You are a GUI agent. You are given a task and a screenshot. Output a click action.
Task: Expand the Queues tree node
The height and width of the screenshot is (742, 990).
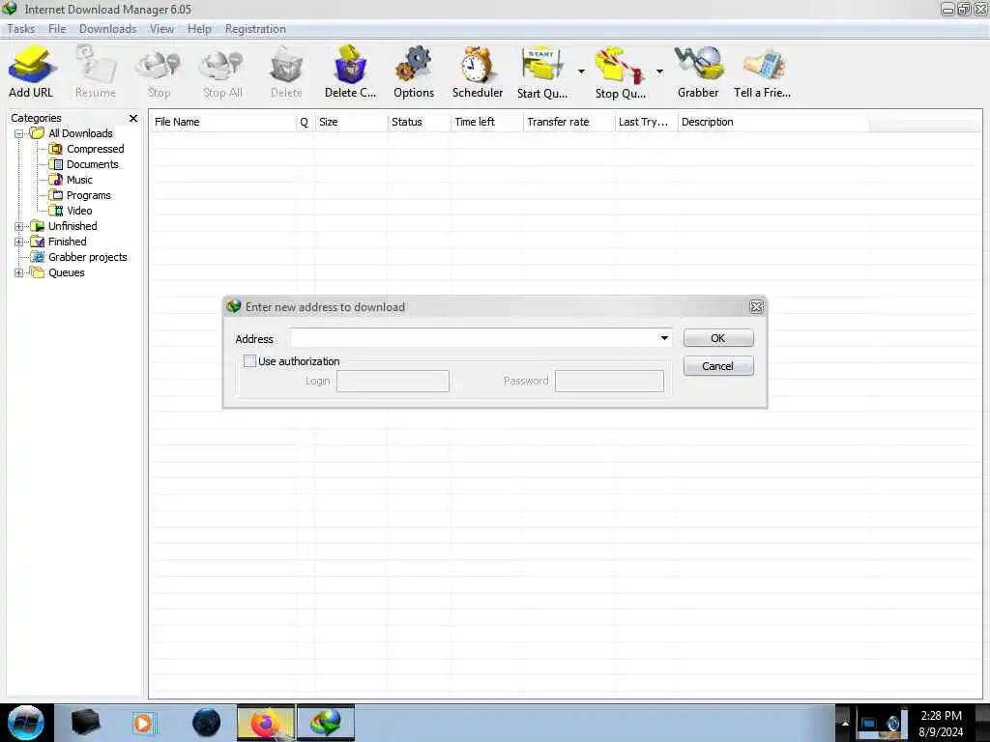point(19,273)
